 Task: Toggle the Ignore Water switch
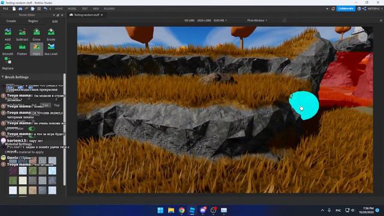(x=32, y=128)
